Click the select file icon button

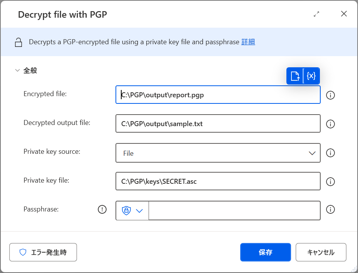[295, 76]
